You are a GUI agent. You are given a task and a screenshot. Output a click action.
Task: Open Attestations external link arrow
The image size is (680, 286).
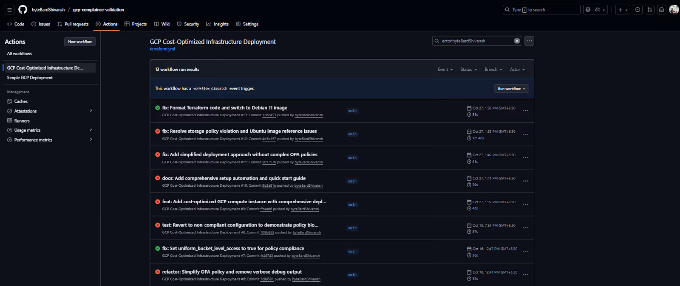click(x=91, y=111)
